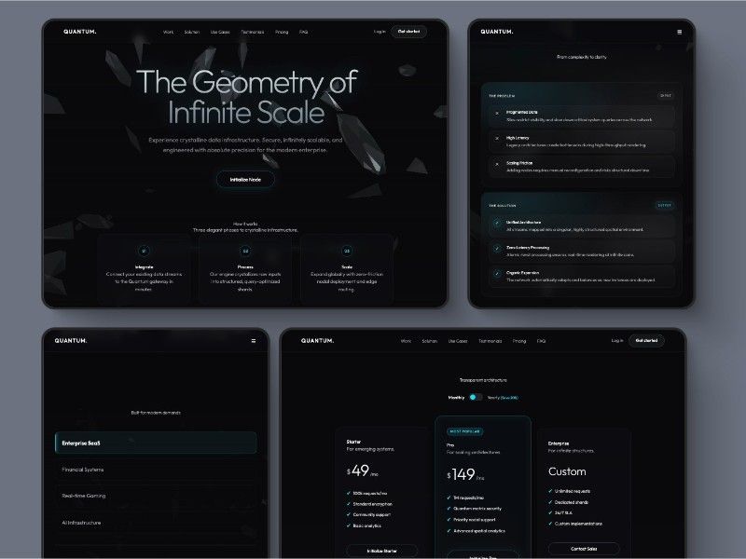Toggle the Monthly/Yearly billing switch

click(x=476, y=397)
